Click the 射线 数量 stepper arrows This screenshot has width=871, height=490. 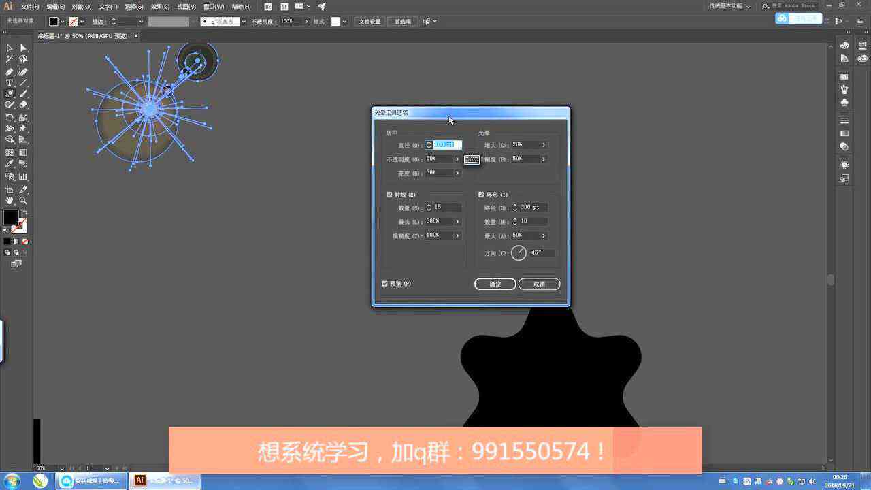429,208
